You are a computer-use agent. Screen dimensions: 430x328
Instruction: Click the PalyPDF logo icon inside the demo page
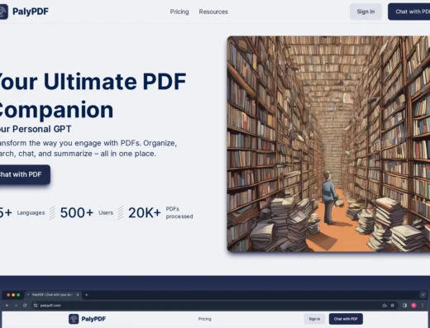pyautogui.click(x=74, y=319)
